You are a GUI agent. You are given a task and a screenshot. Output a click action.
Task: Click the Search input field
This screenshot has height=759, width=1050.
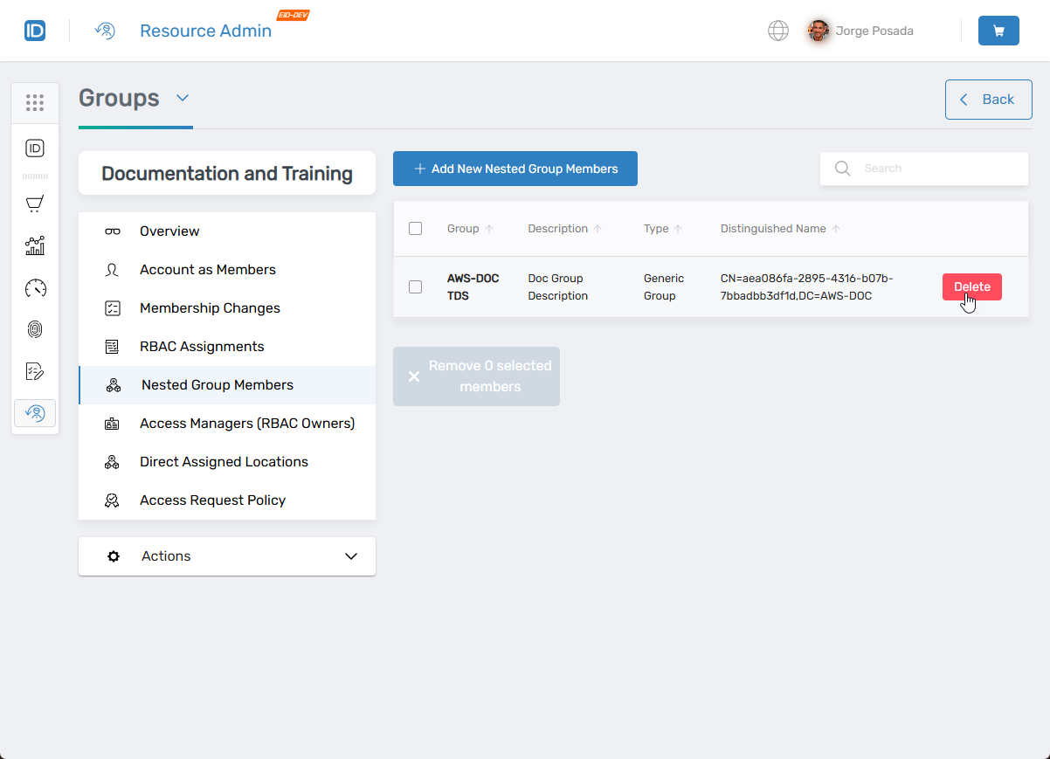935,169
